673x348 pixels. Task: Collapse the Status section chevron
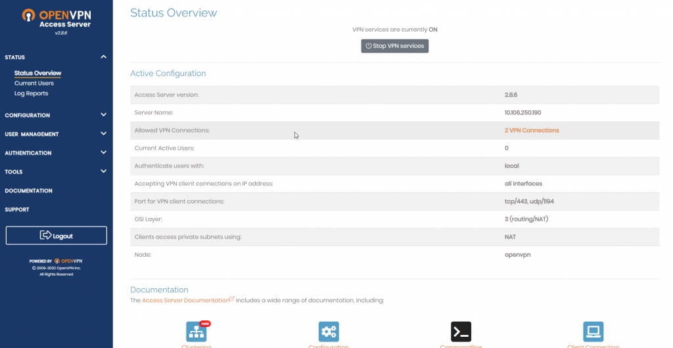click(103, 57)
